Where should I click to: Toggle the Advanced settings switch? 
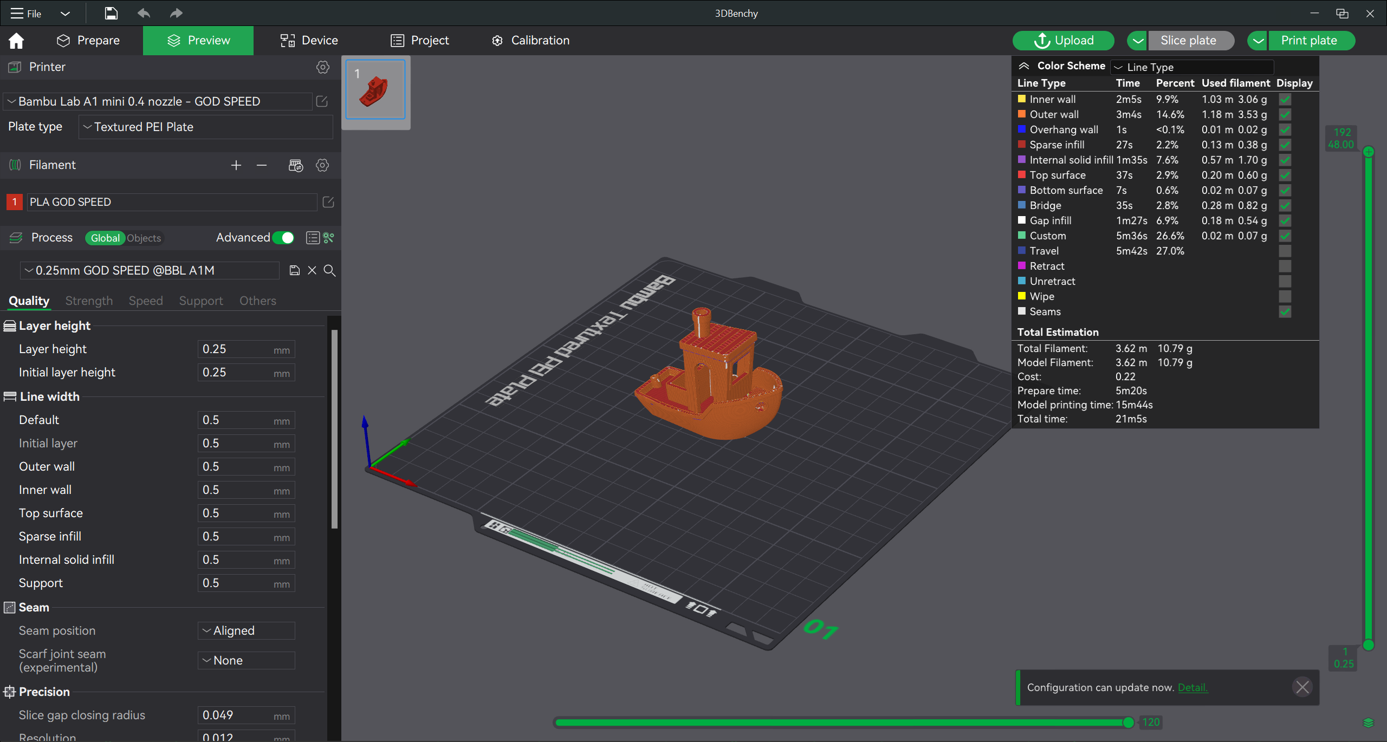[283, 238]
